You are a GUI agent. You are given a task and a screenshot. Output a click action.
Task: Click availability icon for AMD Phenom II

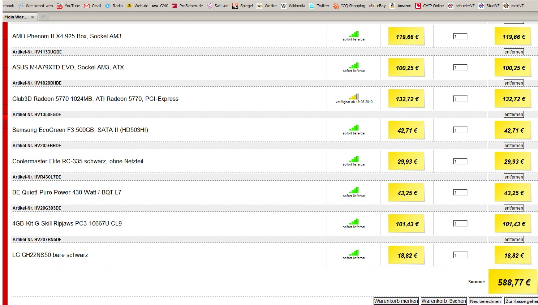coord(354,34)
